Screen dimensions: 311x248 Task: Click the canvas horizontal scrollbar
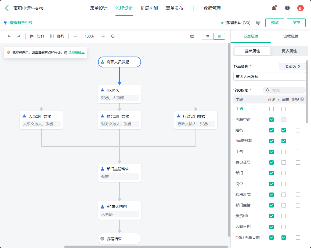[146, 247]
